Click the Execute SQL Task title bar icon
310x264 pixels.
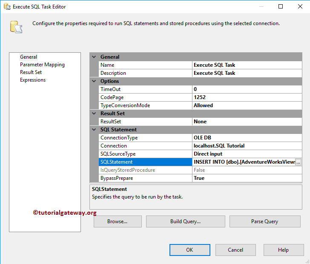coord(7,7)
